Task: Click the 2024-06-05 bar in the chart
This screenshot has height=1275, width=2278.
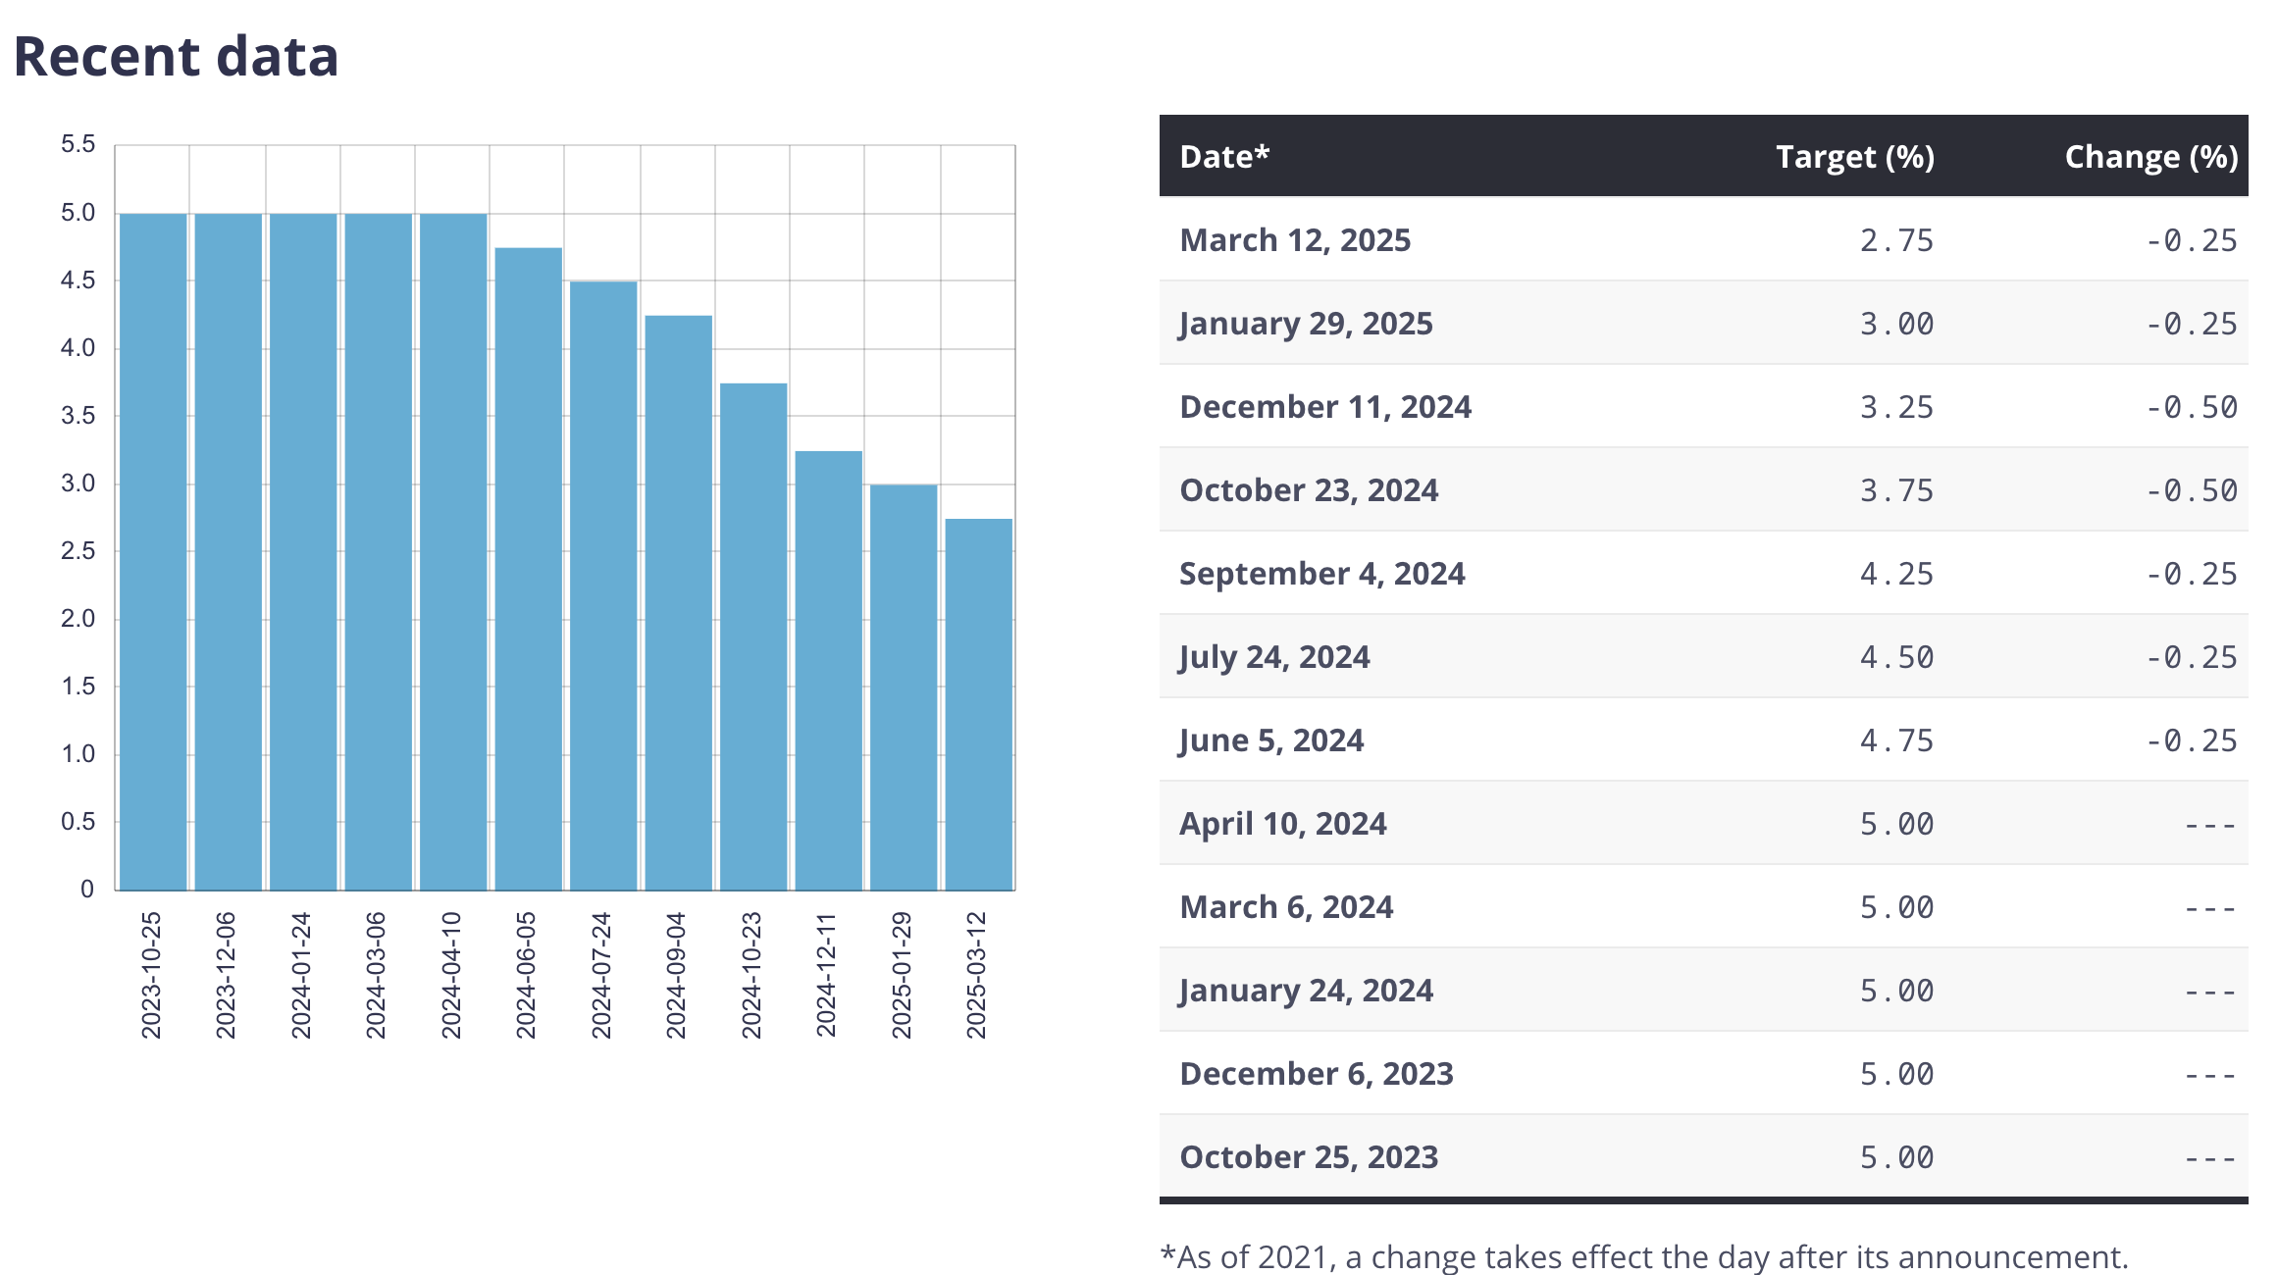Action: click(529, 569)
